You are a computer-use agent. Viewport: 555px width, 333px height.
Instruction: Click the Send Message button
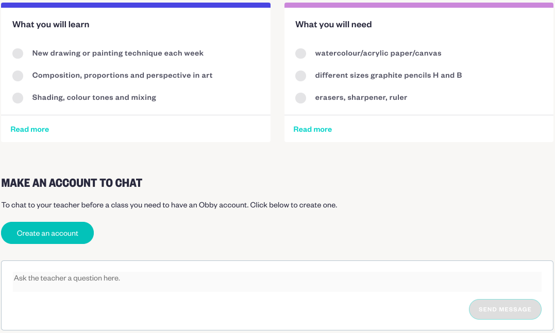point(505,309)
